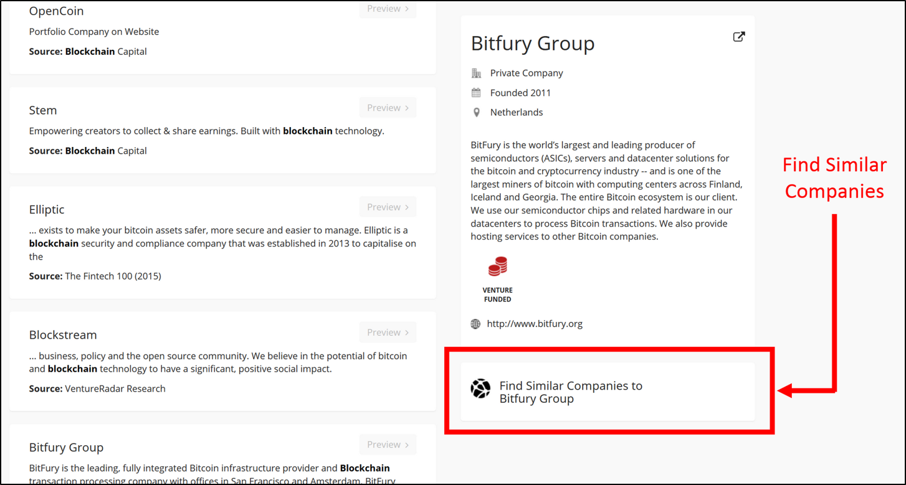Click the Founded 2011 calendar icon
The width and height of the screenshot is (906, 485).
(476, 93)
